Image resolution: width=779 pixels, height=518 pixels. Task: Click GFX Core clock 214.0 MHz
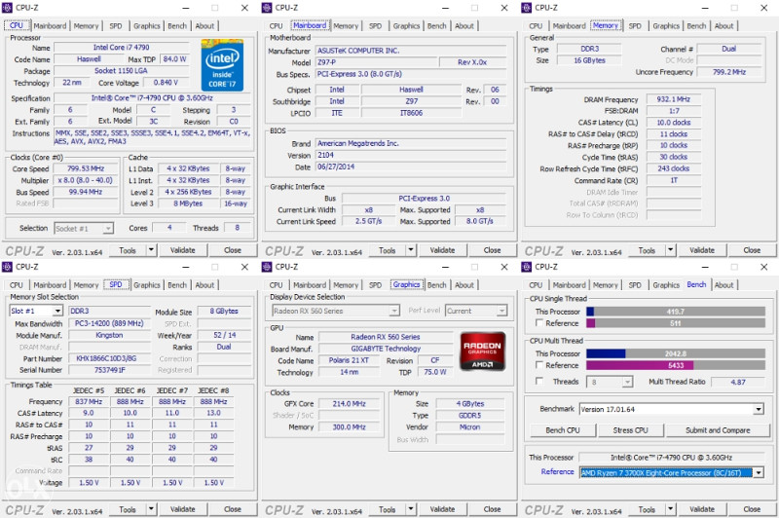(x=349, y=404)
